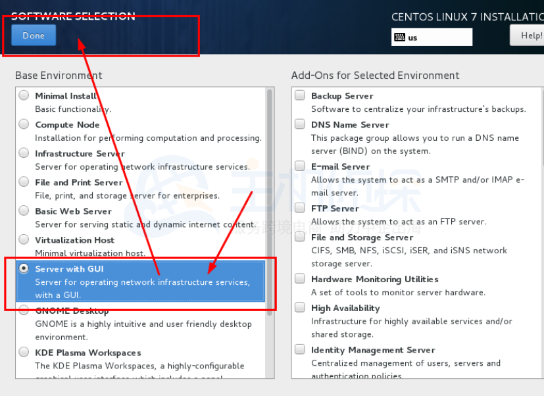Select Minimal Install radio button
Viewport: 544px width, 396px height.
(x=24, y=95)
